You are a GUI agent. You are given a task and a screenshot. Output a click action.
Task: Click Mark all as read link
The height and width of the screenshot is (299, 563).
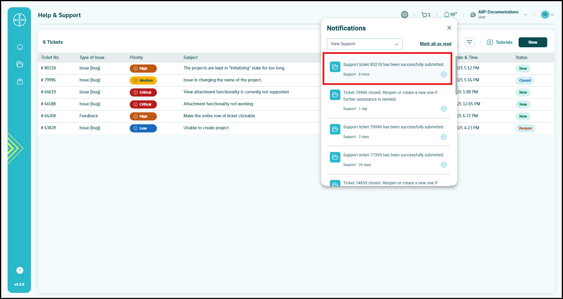(x=435, y=43)
